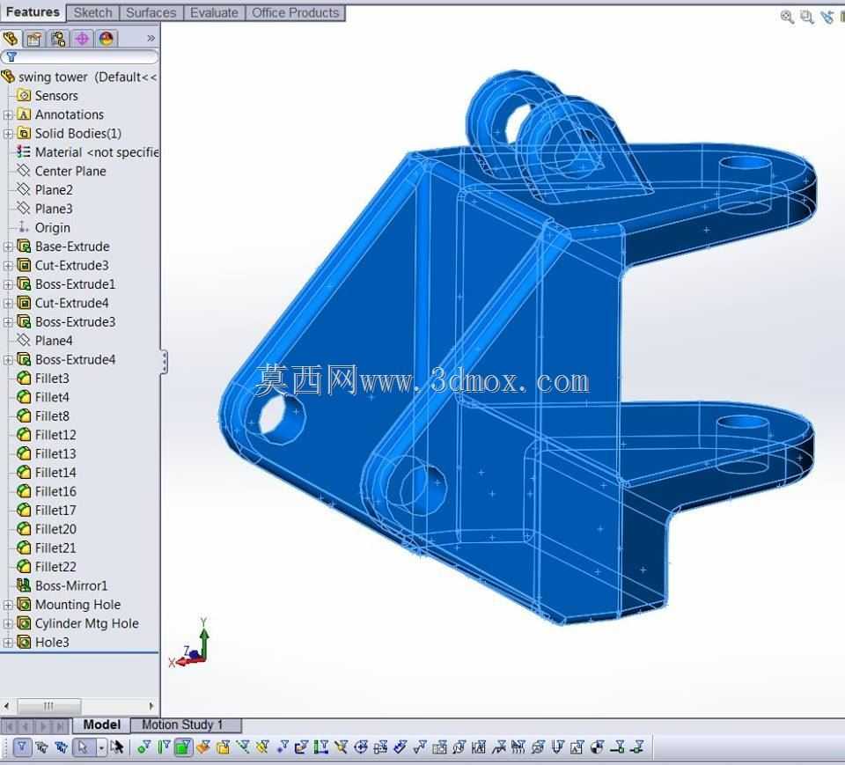Select the Fillet3 feature
The width and height of the screenshot is (845, 765).
click(x=43, y=379)
